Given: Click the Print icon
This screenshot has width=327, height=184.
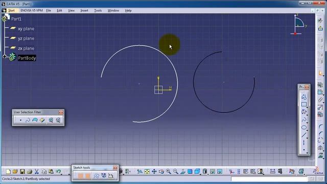Looking at the screenshot, I should point(30,172).
